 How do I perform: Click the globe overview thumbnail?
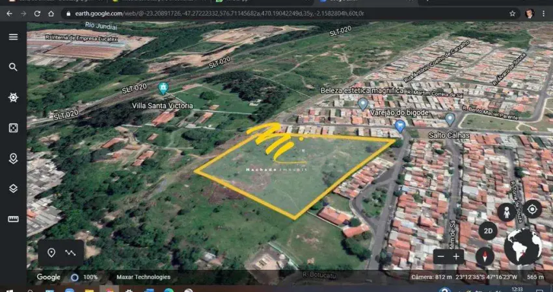[x=523, y=247]
